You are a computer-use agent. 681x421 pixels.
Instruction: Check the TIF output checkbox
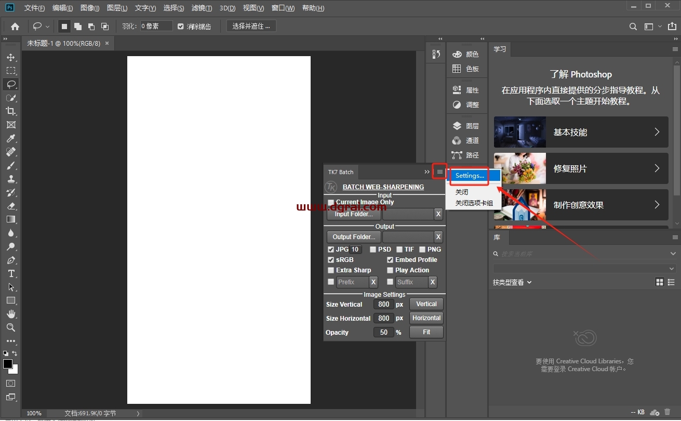[x=399, y=249]
